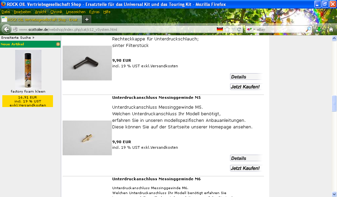
Task: Click the page scrollbar down arrow
Action: (334, 194)
